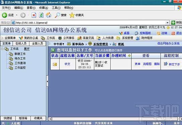The width and height of the screenshot is (182, 125).
Task: Click 信达网络办公系统 link at right
Action: tap(168, 43)
